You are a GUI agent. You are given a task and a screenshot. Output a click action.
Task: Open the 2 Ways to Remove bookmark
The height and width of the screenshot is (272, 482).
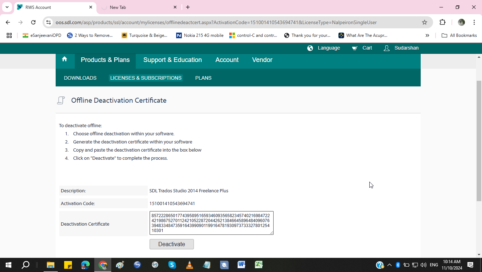[90, 35]
